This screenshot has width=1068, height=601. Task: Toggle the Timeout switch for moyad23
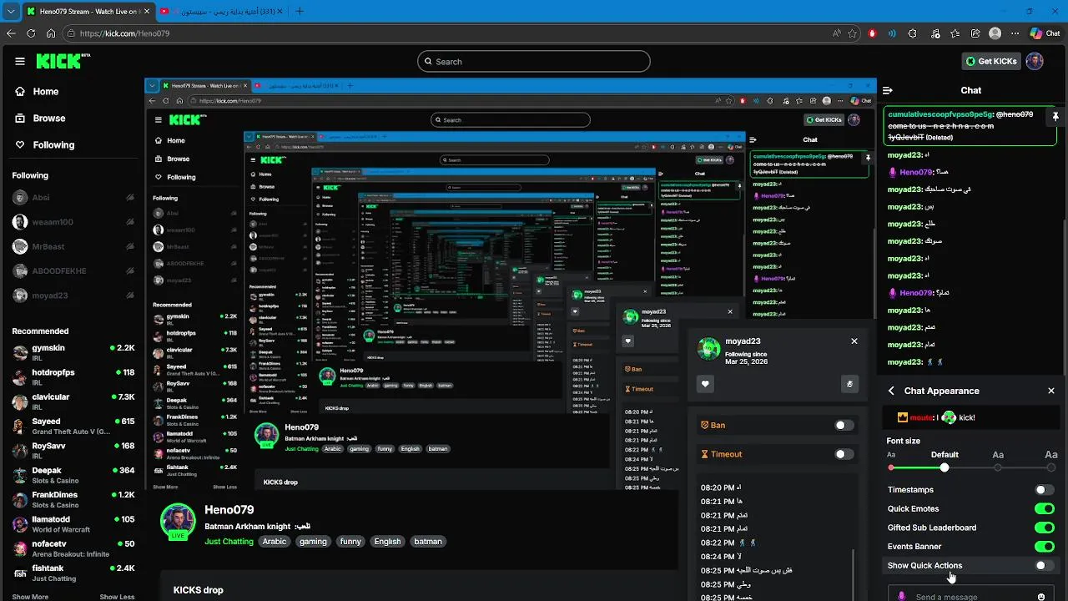(844, 454)
